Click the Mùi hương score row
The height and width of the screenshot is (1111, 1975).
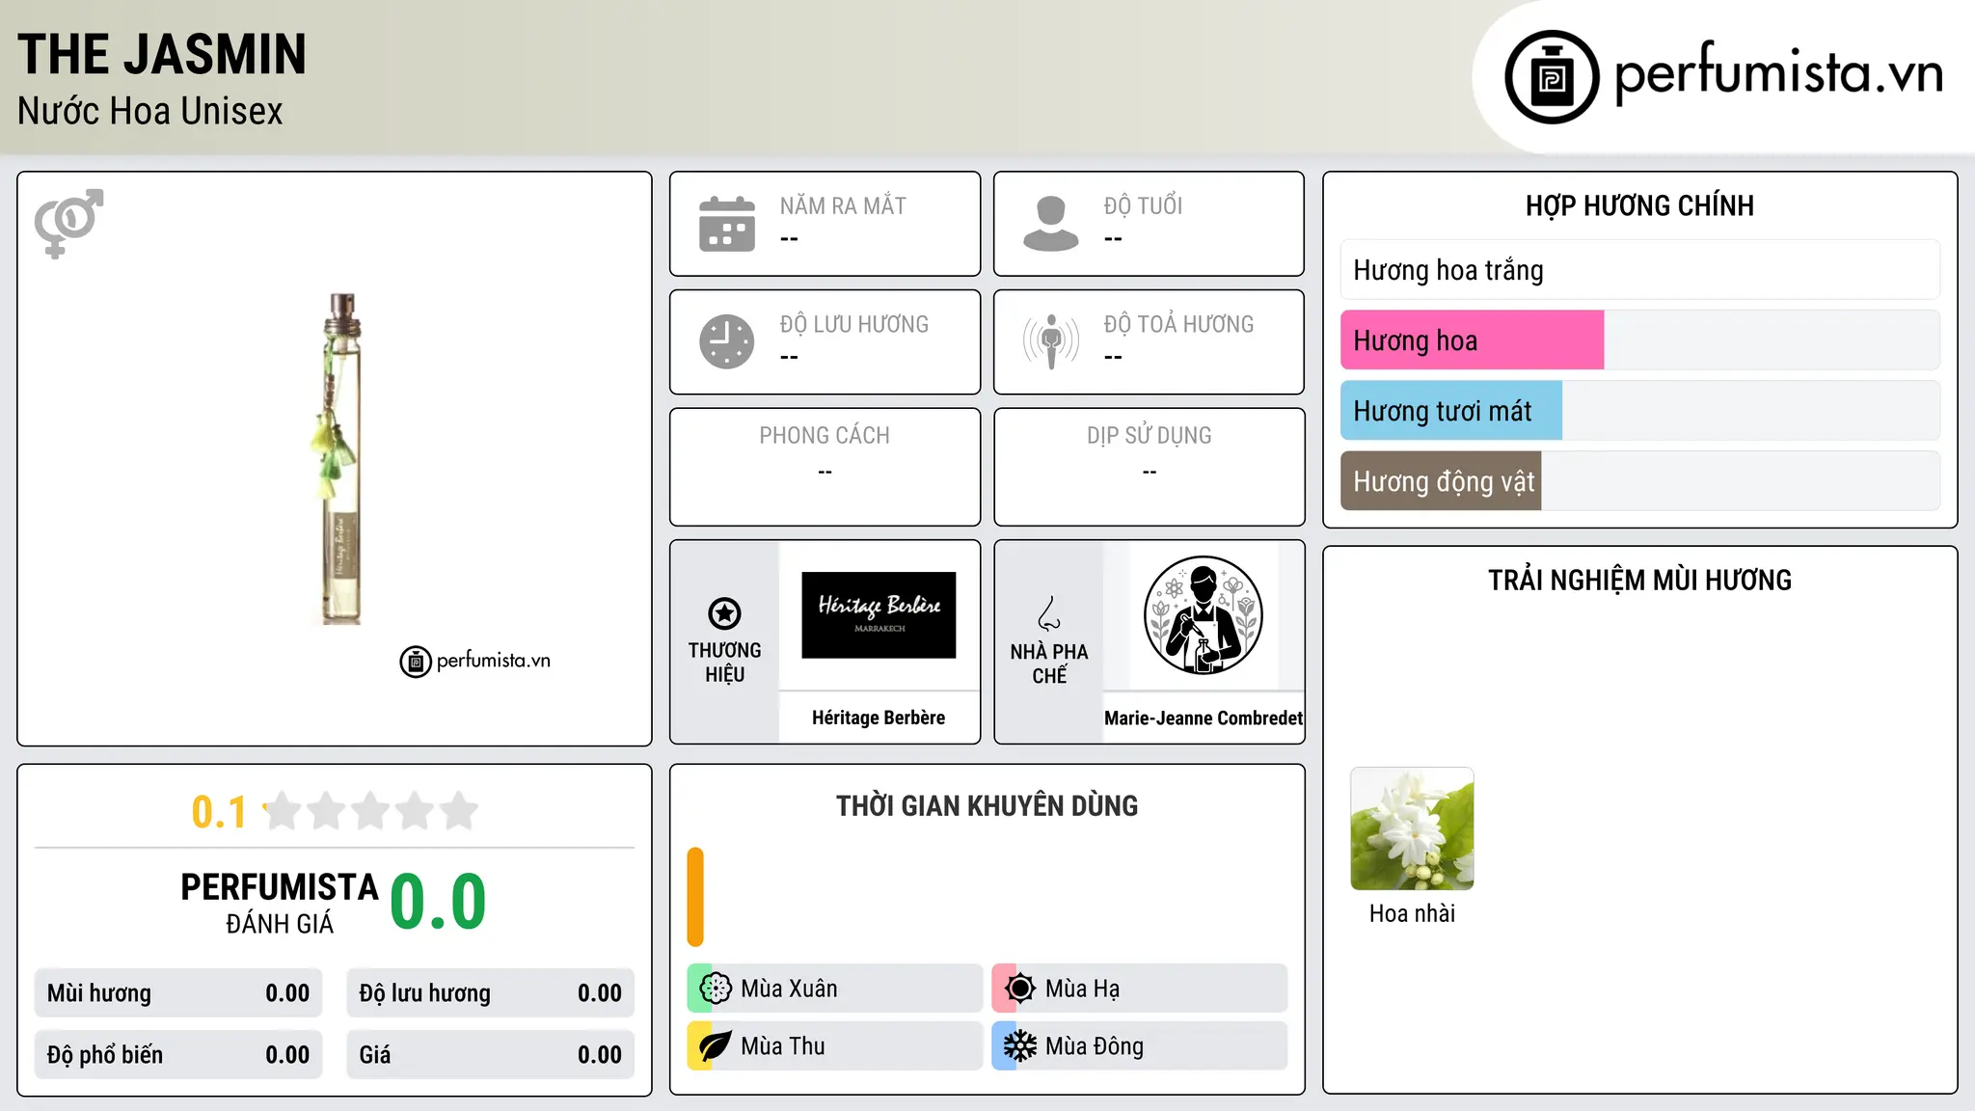click(x=178, y=993)
